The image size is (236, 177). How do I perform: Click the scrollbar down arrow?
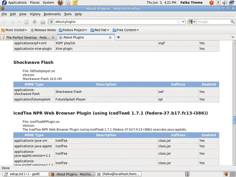pos(234,164)
